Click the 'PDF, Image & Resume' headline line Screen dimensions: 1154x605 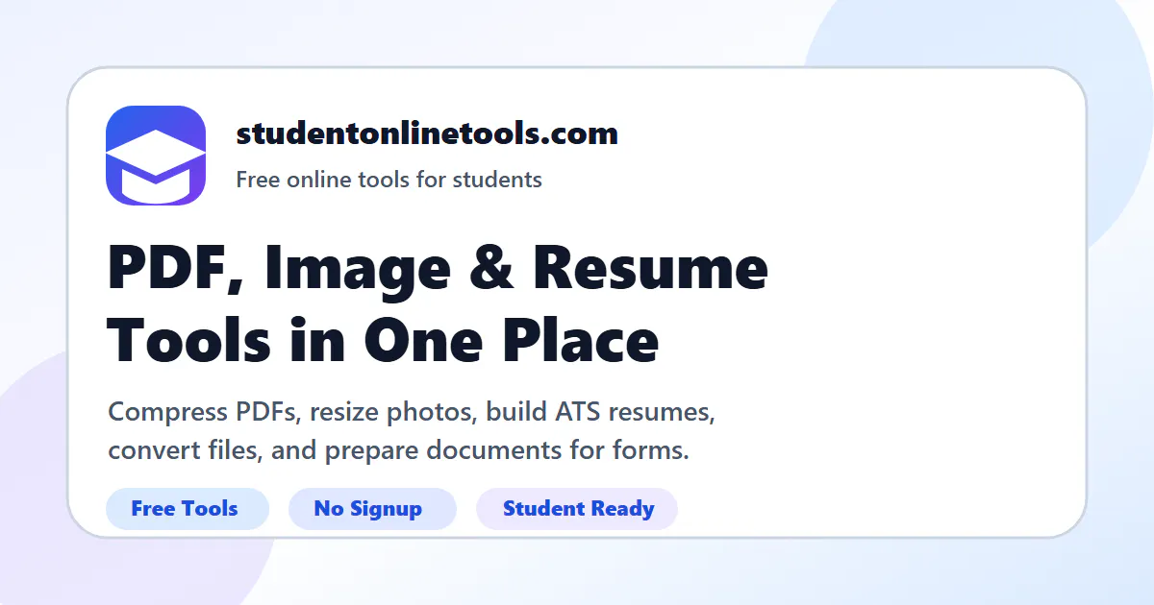coord(438,268)
